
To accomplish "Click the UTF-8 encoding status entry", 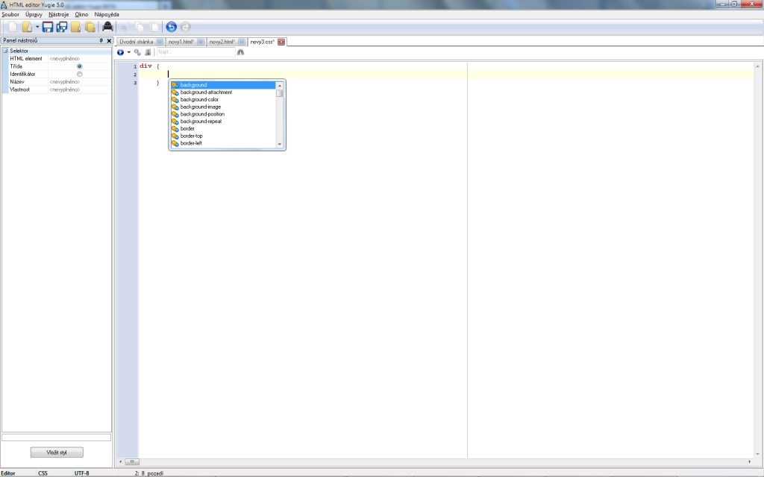I will [x=82, y=473].
